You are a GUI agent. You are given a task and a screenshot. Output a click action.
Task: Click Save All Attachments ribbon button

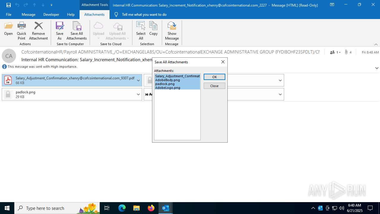(x=77, y=31)
